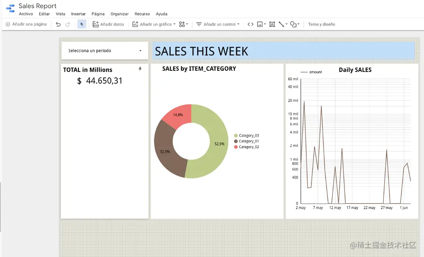This screenshot has width=424, height=257.
Task: Click the Category_03 legend color dot
Action: [236, 136]
